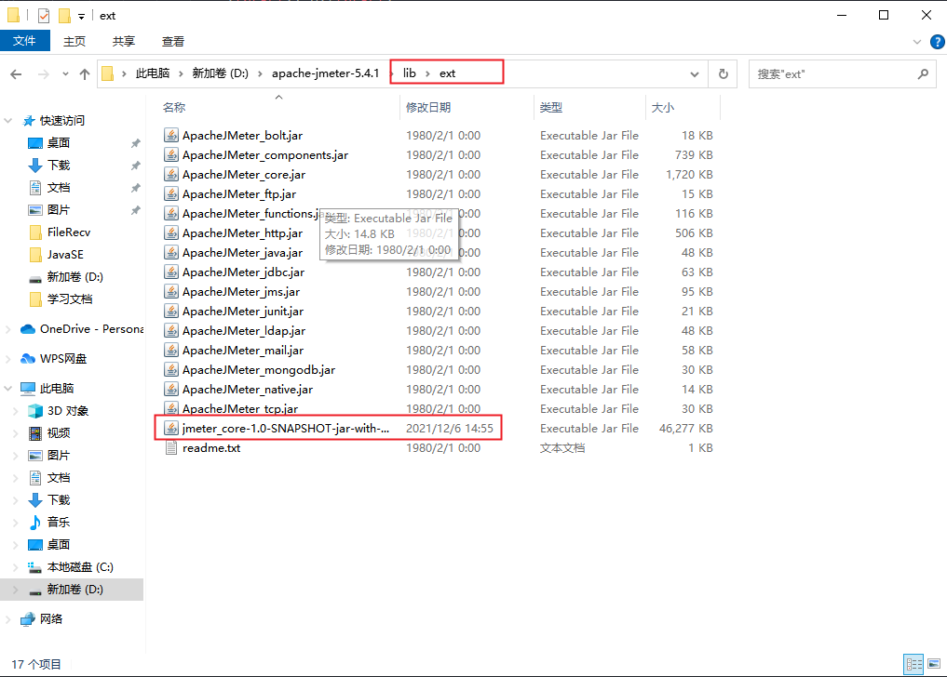
Task: Click the properties quick access icon
Action: [44, 16]
